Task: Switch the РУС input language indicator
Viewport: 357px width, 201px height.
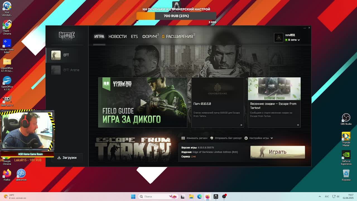Action: pyautogui.click(x=327, y=197)
